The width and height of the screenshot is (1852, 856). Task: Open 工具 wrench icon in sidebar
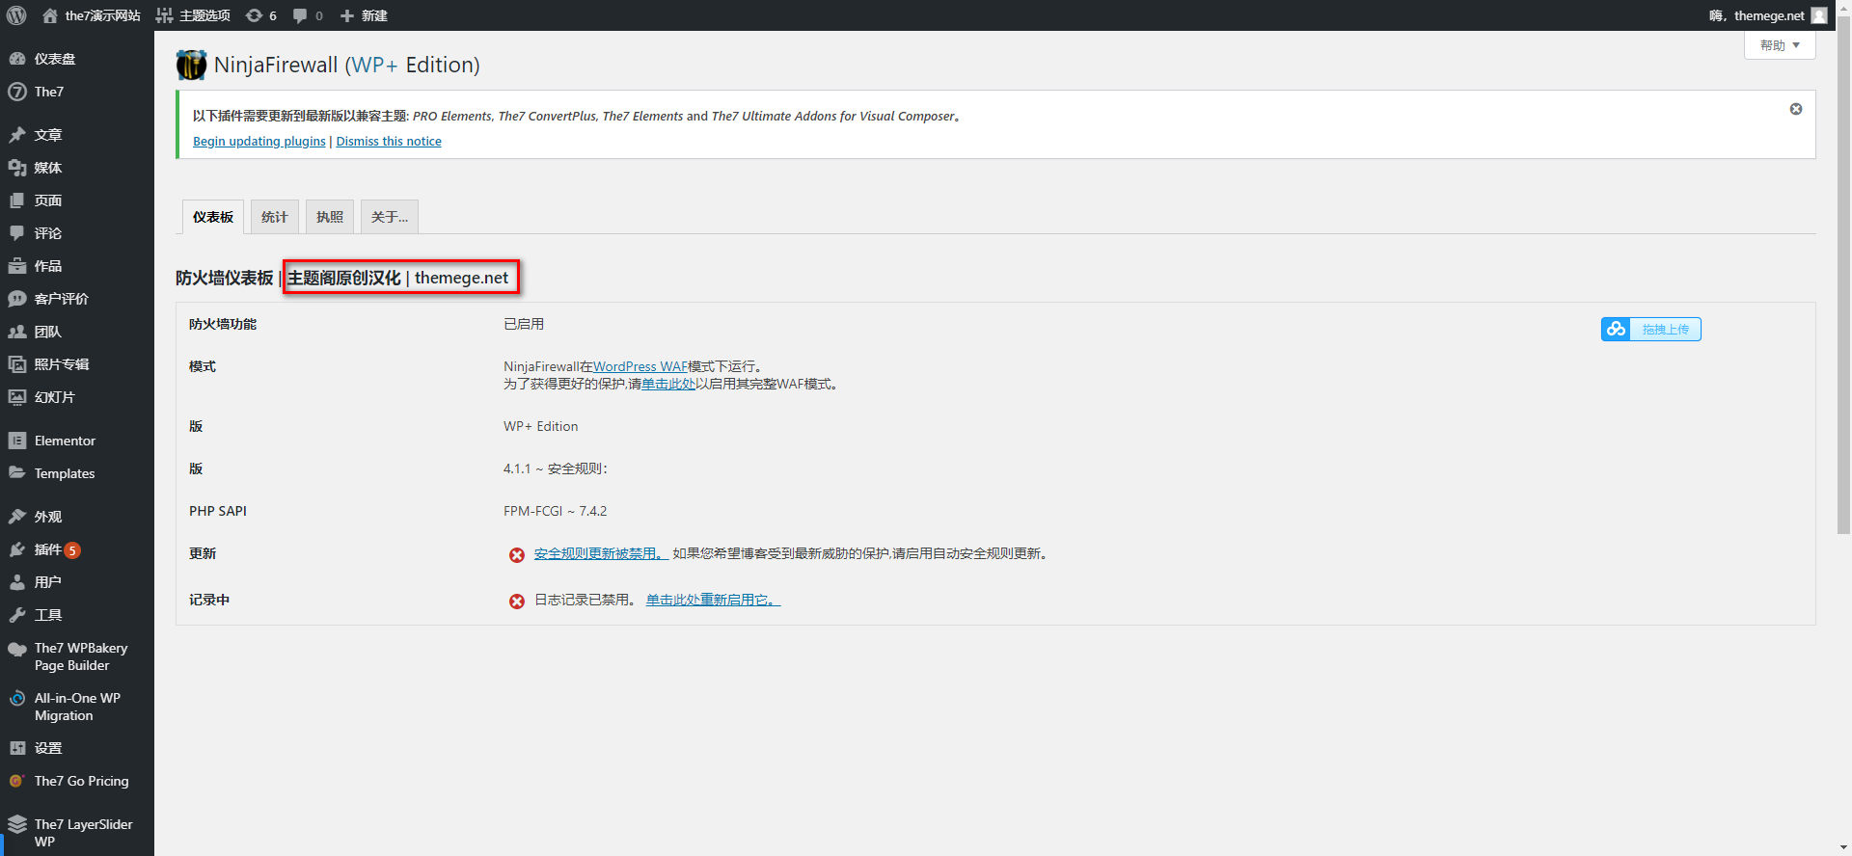click(x=17, y=615)
